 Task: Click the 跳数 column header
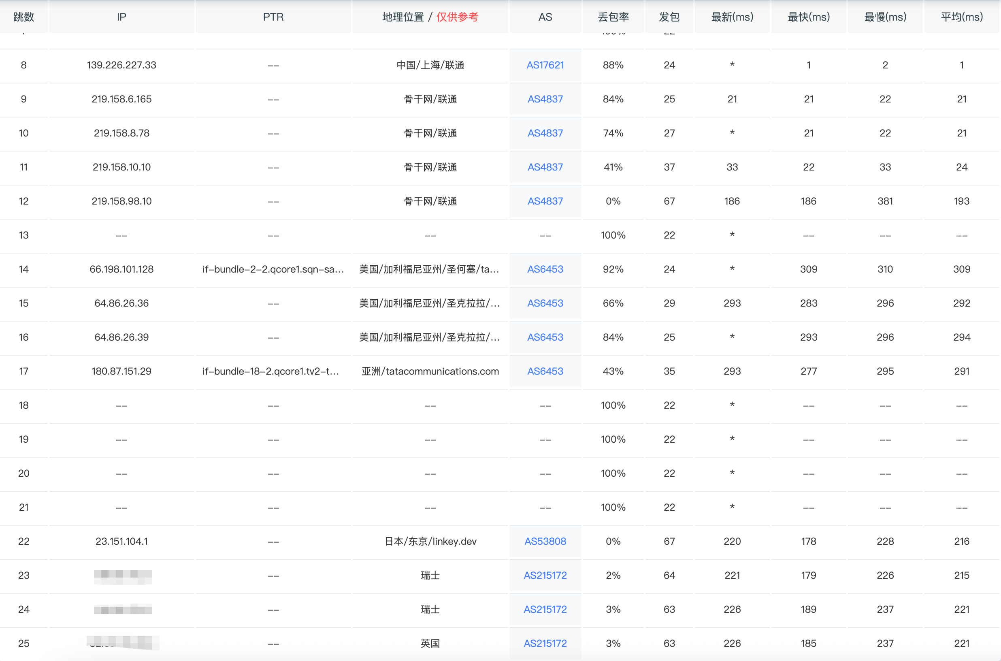pos(23,17)
